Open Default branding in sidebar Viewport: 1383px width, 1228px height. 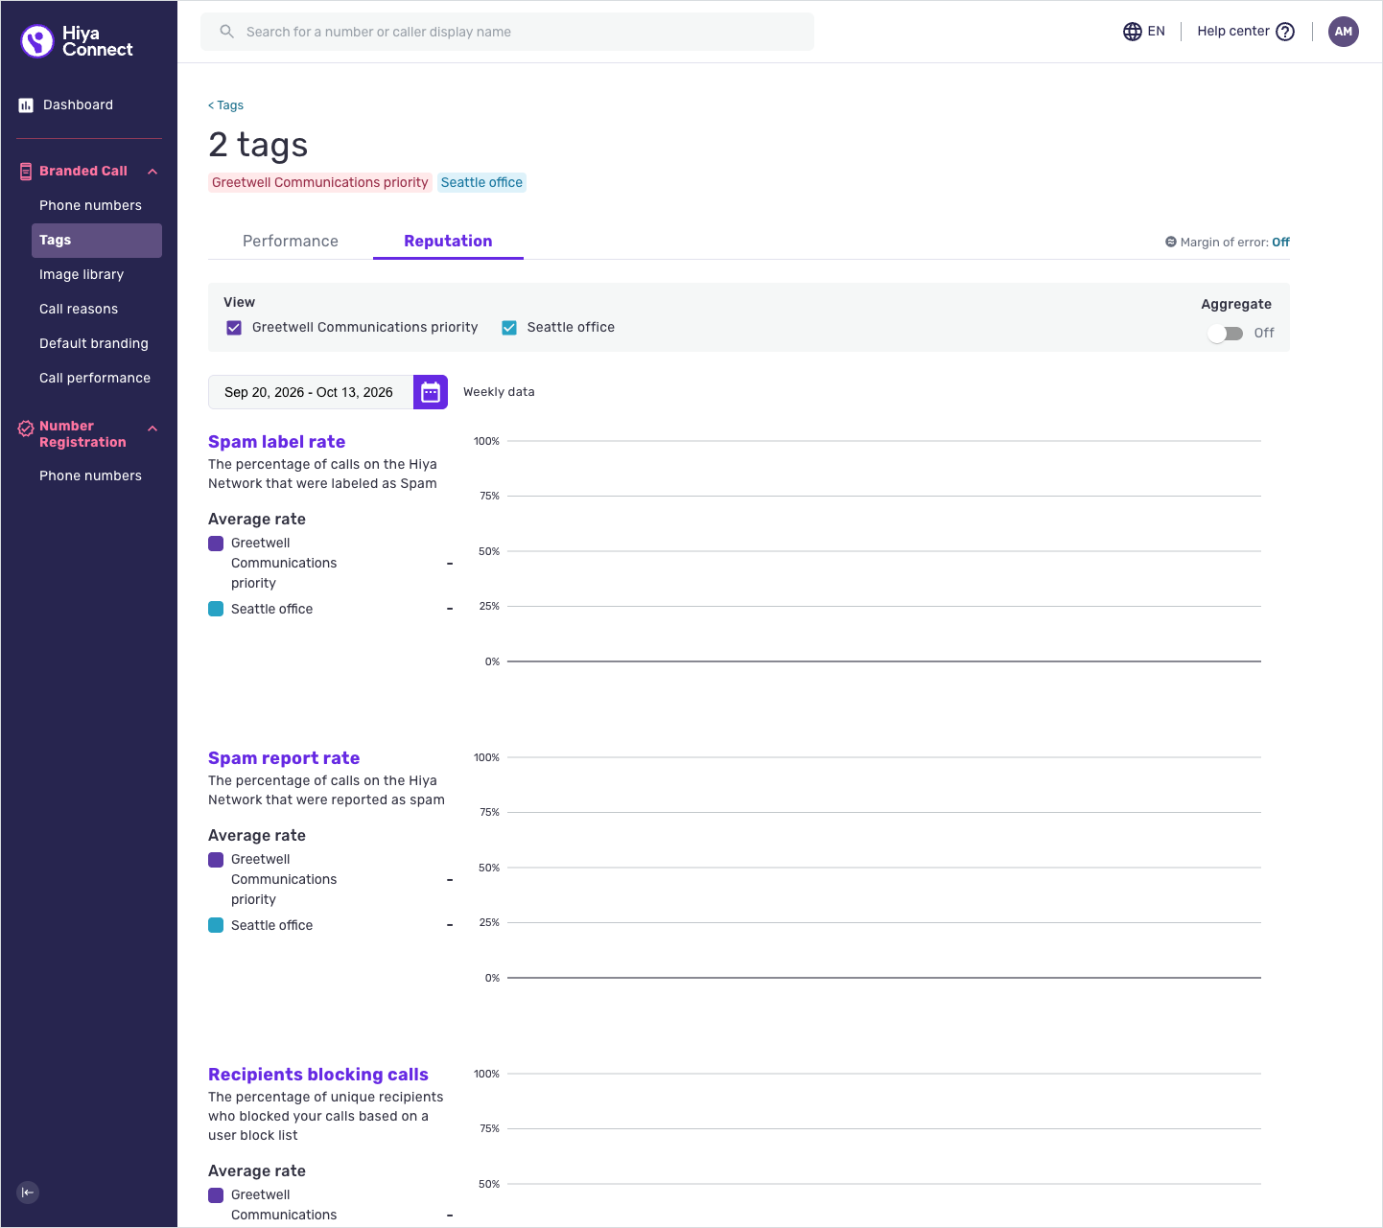(94, 344)
